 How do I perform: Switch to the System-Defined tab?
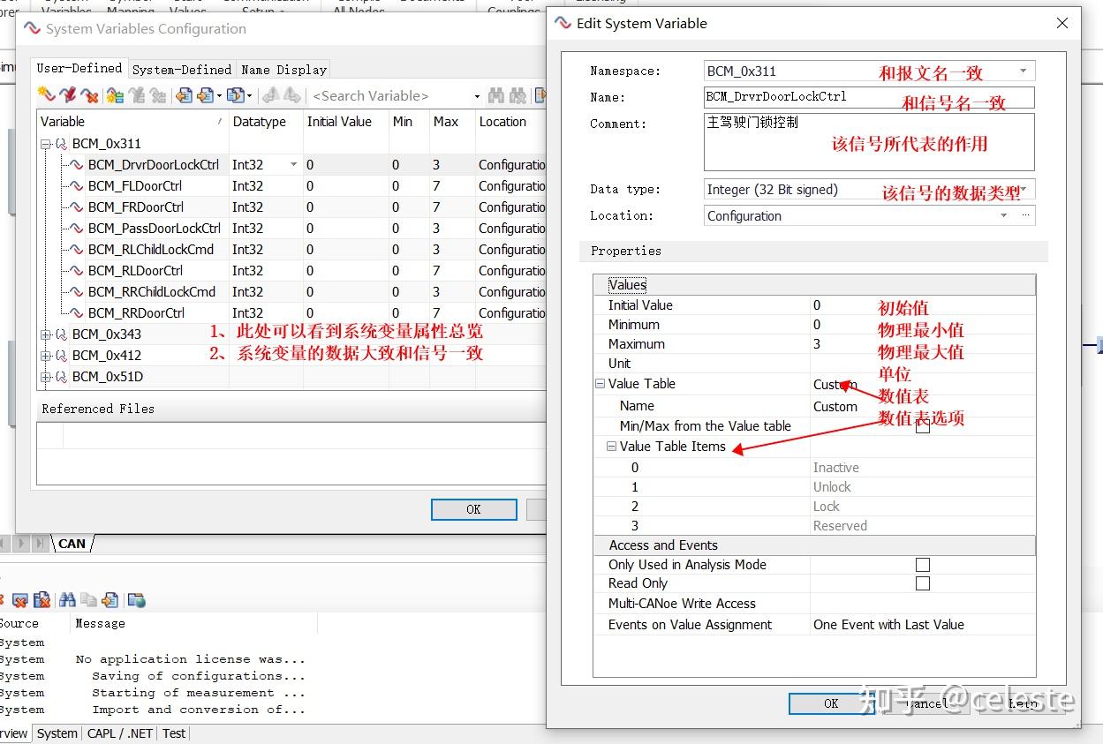pyautogui.click(x=182, y=70)
